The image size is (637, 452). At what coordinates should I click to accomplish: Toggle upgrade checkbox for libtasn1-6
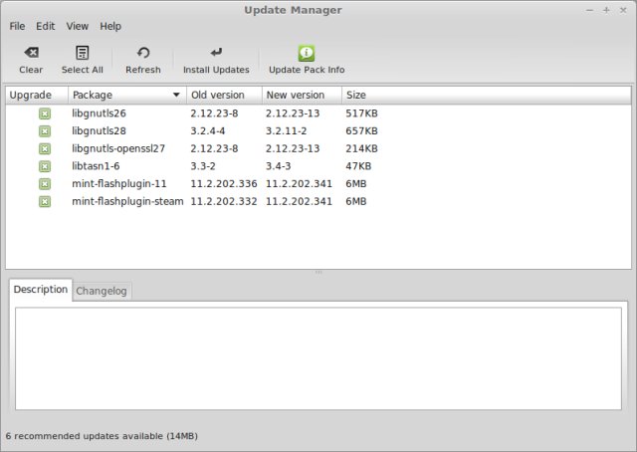click(45, 166)
